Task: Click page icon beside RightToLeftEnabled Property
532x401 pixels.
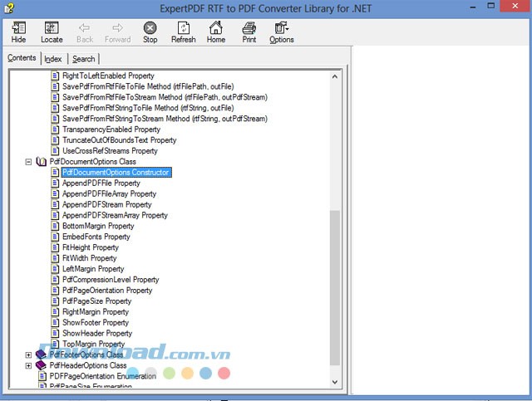Action: 55,76
